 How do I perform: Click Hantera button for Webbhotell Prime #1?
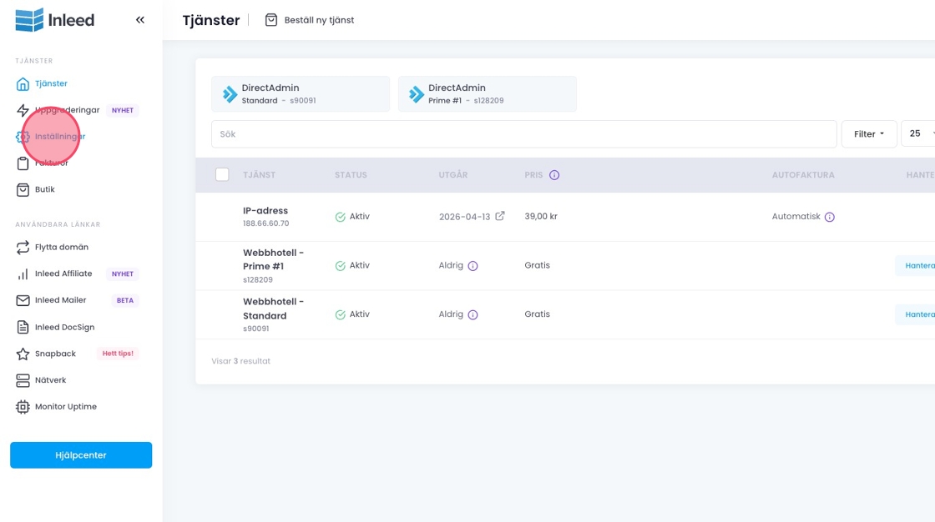tap(918, 266)
